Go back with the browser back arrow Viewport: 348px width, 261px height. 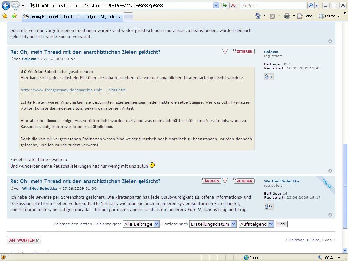(6, 5)
